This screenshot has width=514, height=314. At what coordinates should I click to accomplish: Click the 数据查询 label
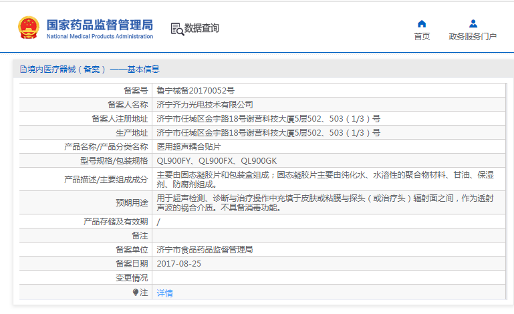click(x=202, y=28)
